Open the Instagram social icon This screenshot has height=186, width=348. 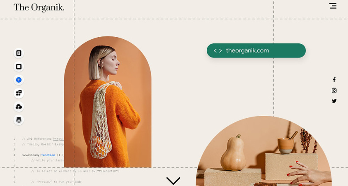coord(334,91)
